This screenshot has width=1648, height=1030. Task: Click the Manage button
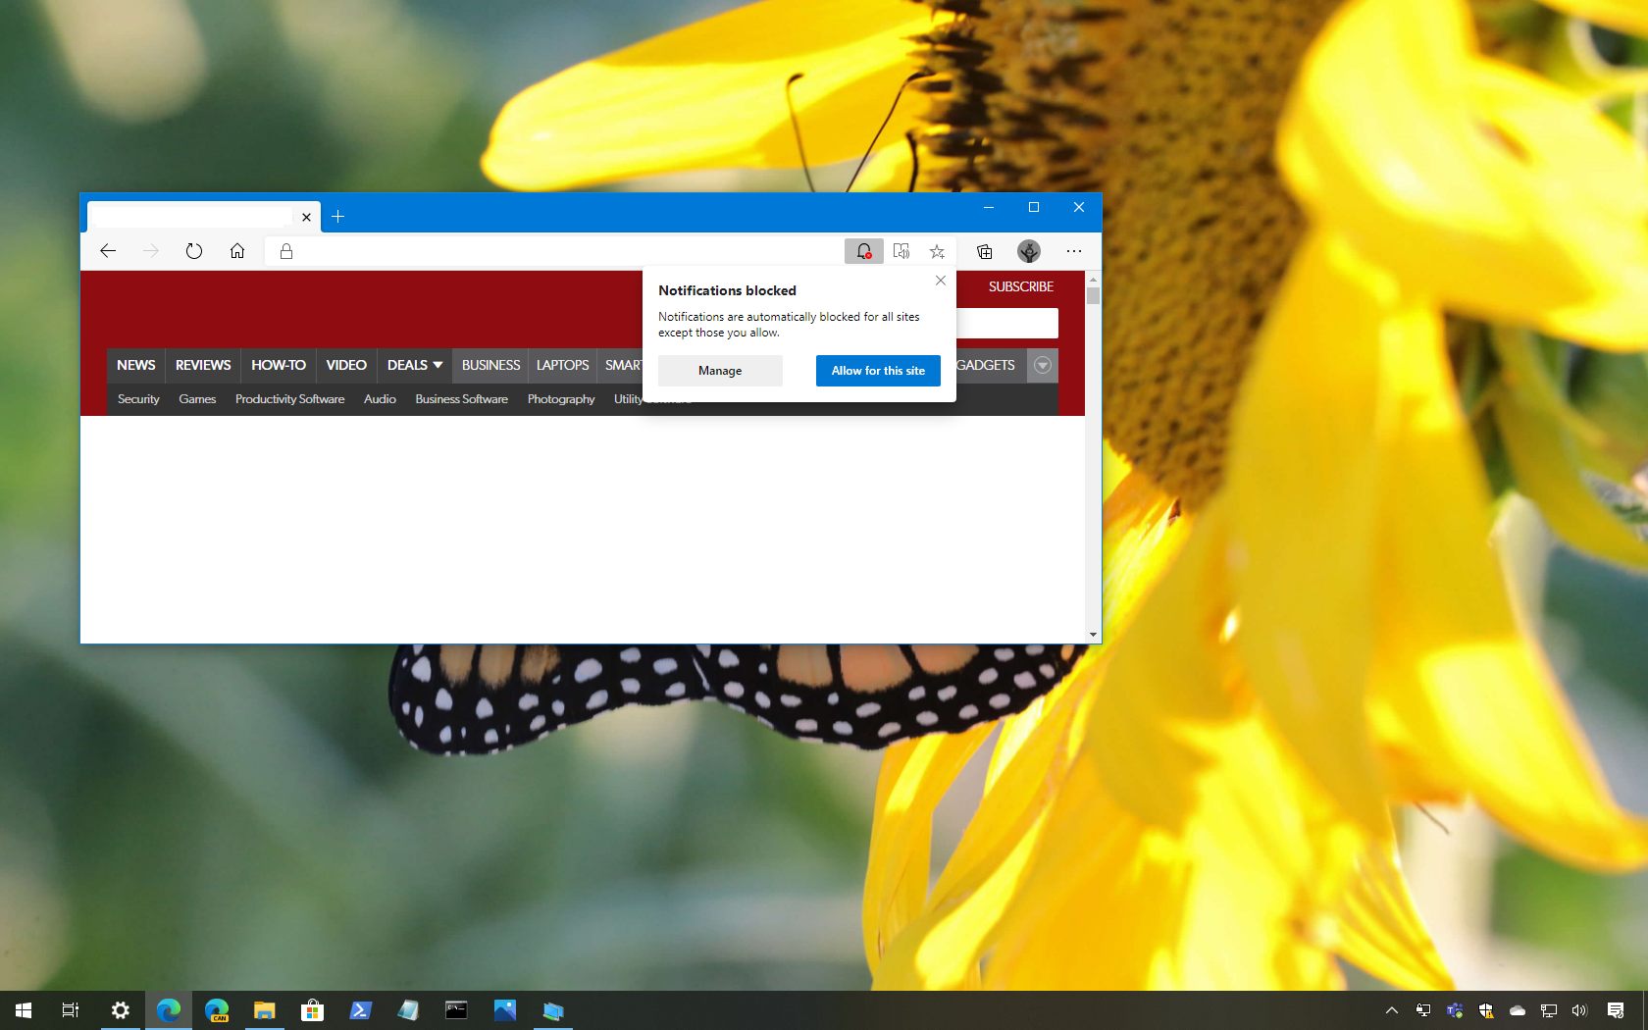(x=719, y=371)
